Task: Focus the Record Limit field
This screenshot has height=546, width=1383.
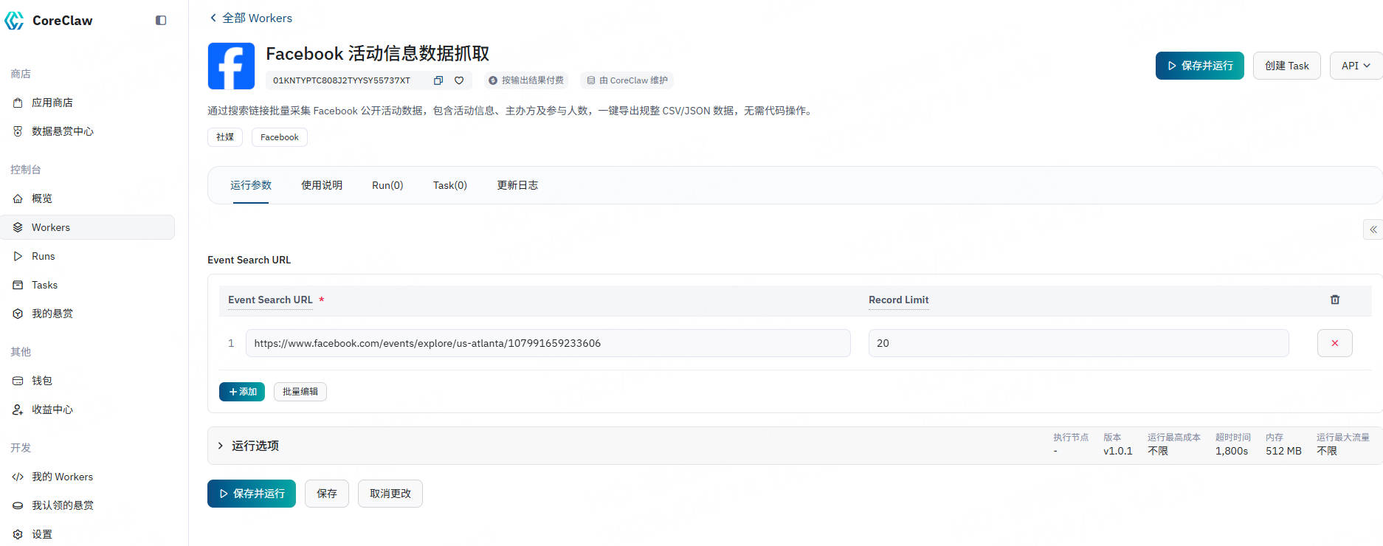Action: point(1077,343)
